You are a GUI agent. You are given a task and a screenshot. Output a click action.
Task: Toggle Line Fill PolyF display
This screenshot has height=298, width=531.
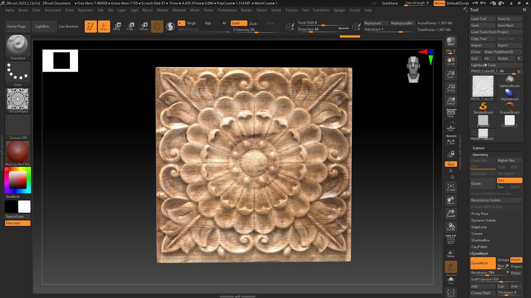[x=451, y=240]
